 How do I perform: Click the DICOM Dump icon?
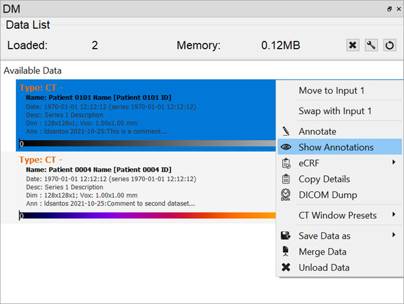click(x=286, y=195)
